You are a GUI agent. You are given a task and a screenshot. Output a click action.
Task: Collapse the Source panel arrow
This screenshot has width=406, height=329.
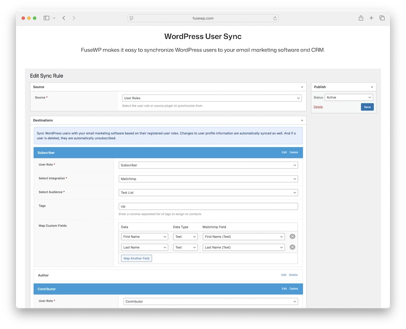pos(302,87)
